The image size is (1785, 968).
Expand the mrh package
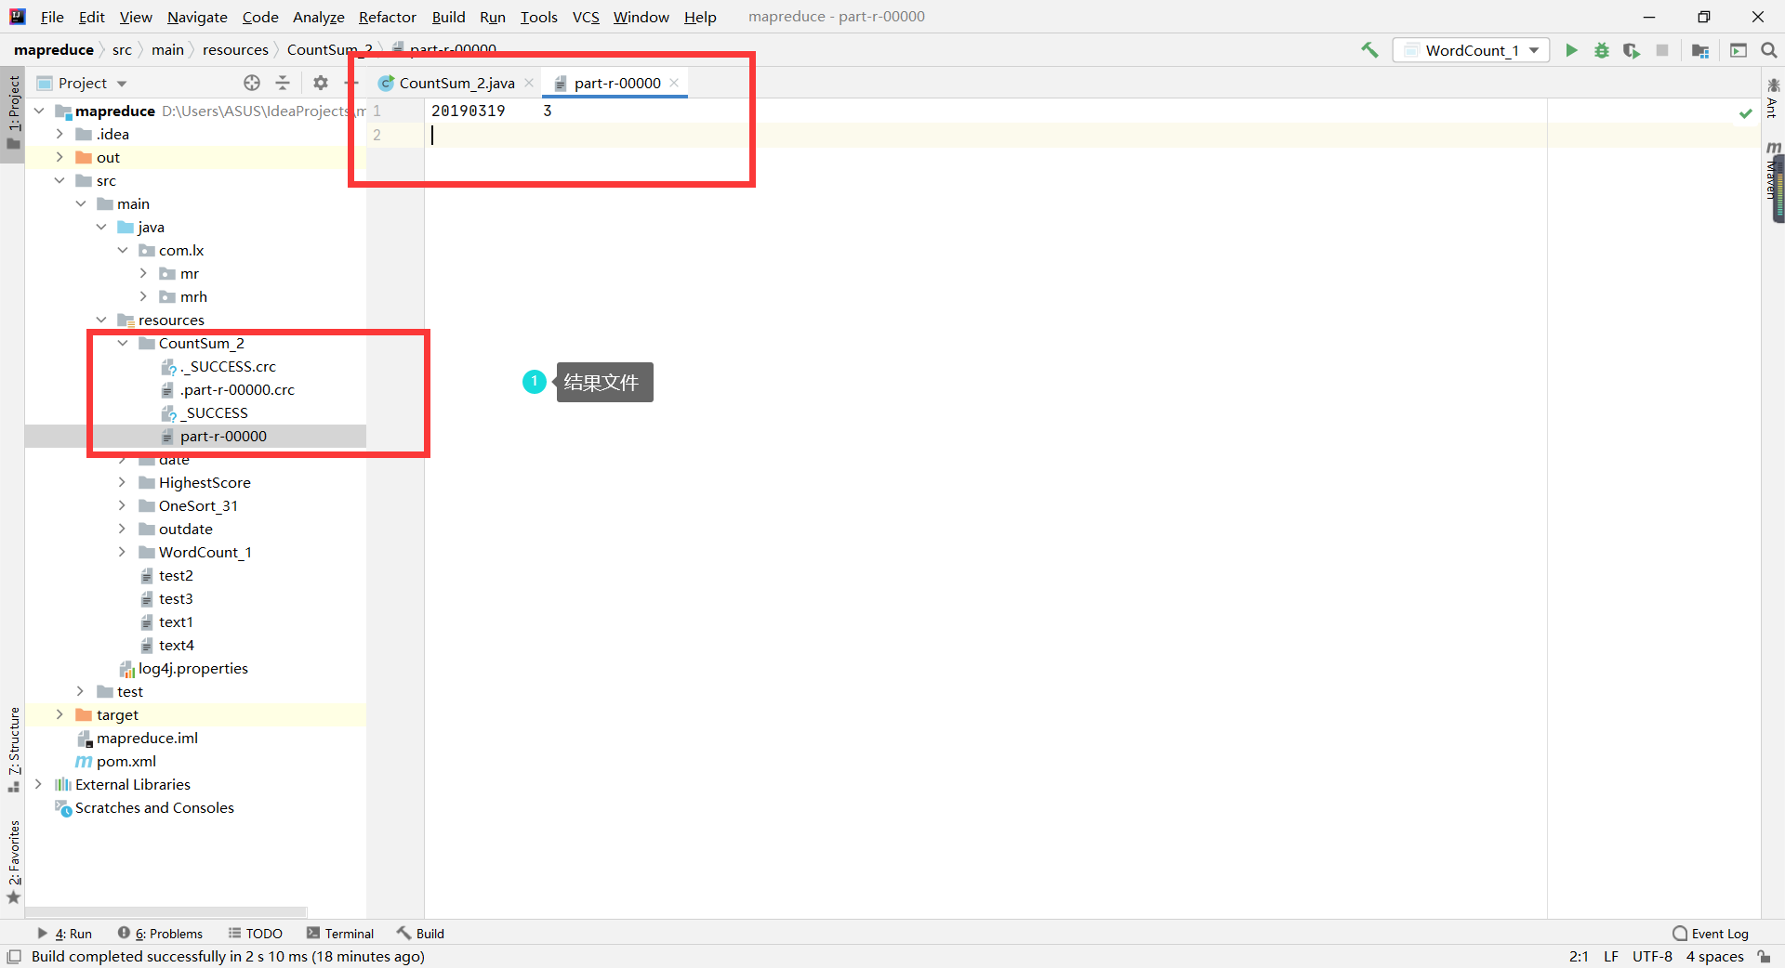(x=143, y=296)
